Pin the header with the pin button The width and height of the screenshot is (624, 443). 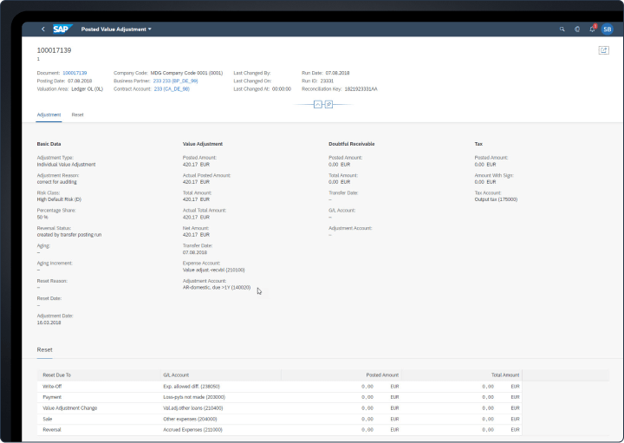tap(328, 104)
